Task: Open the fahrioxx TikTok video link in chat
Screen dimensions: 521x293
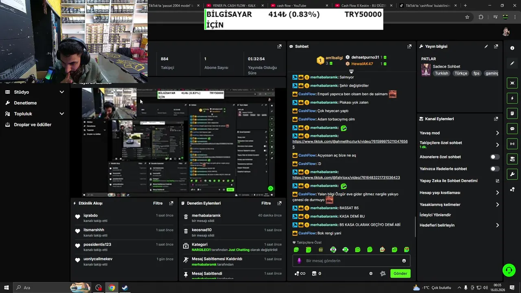Action: 346,177
